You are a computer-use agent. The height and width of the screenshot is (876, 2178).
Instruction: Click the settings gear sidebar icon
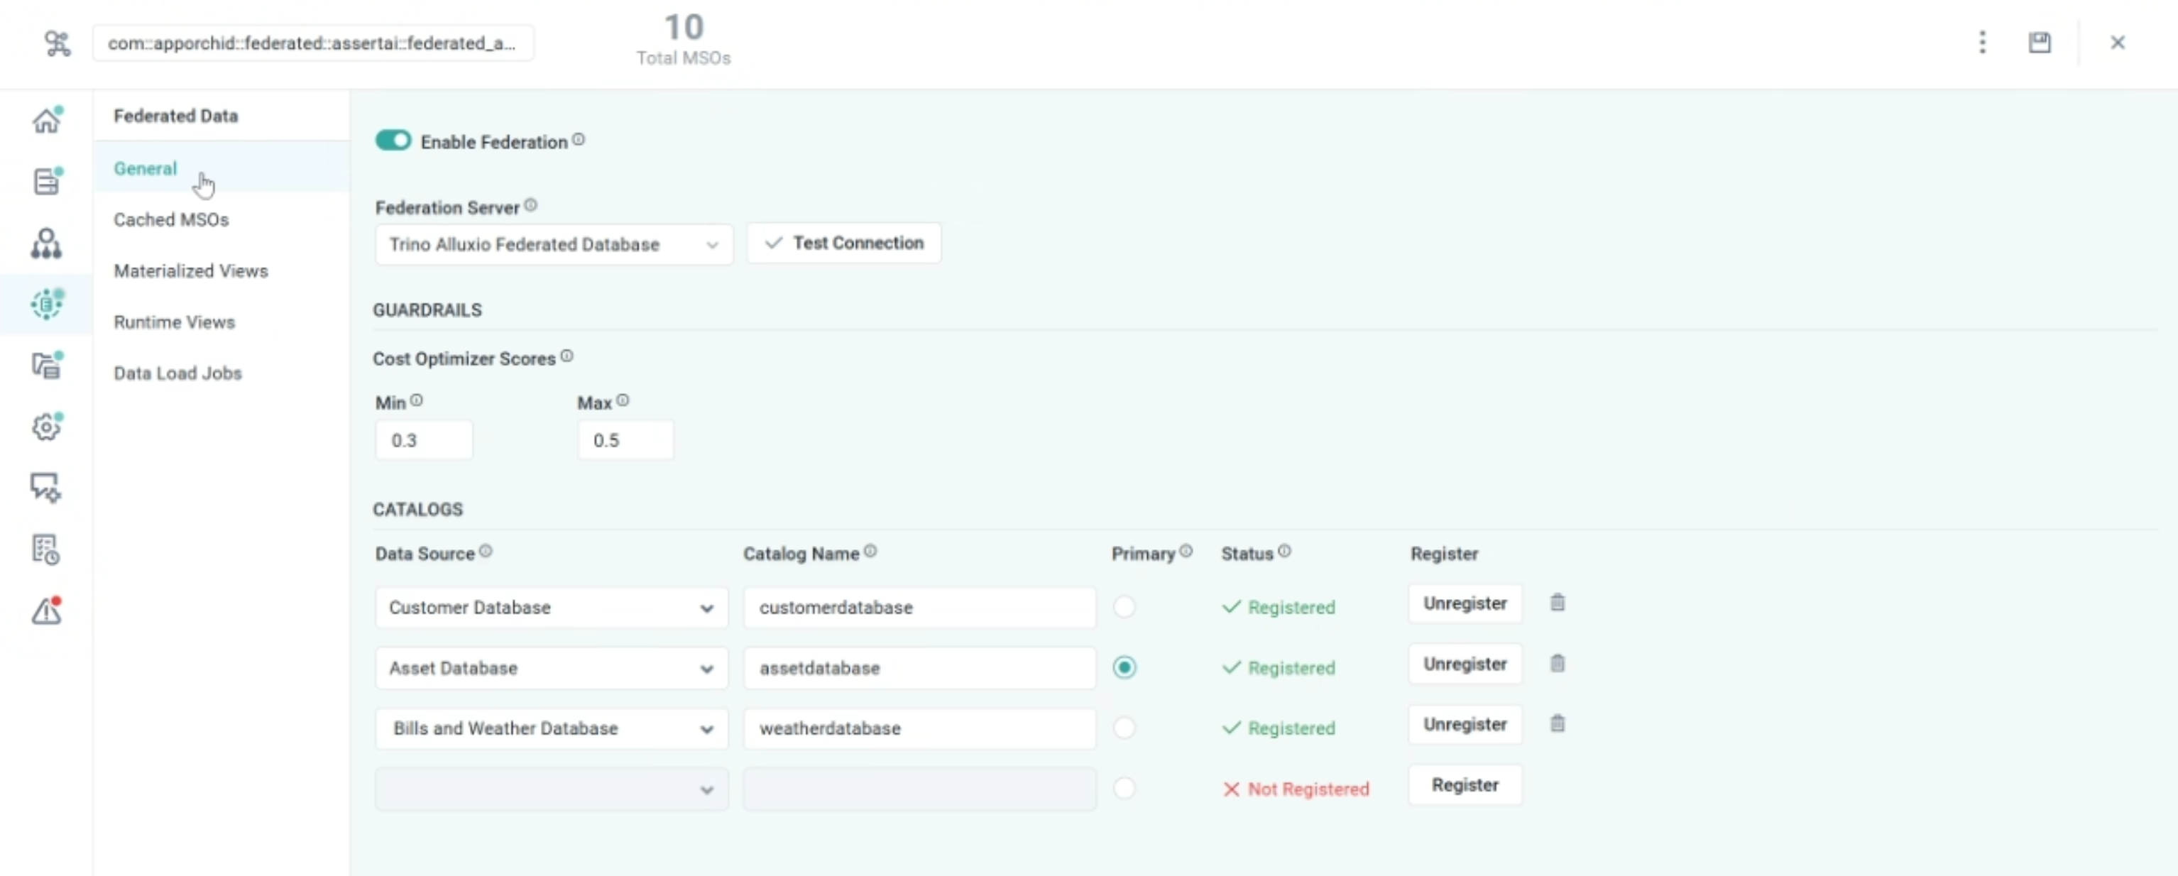tap(47, 427)
